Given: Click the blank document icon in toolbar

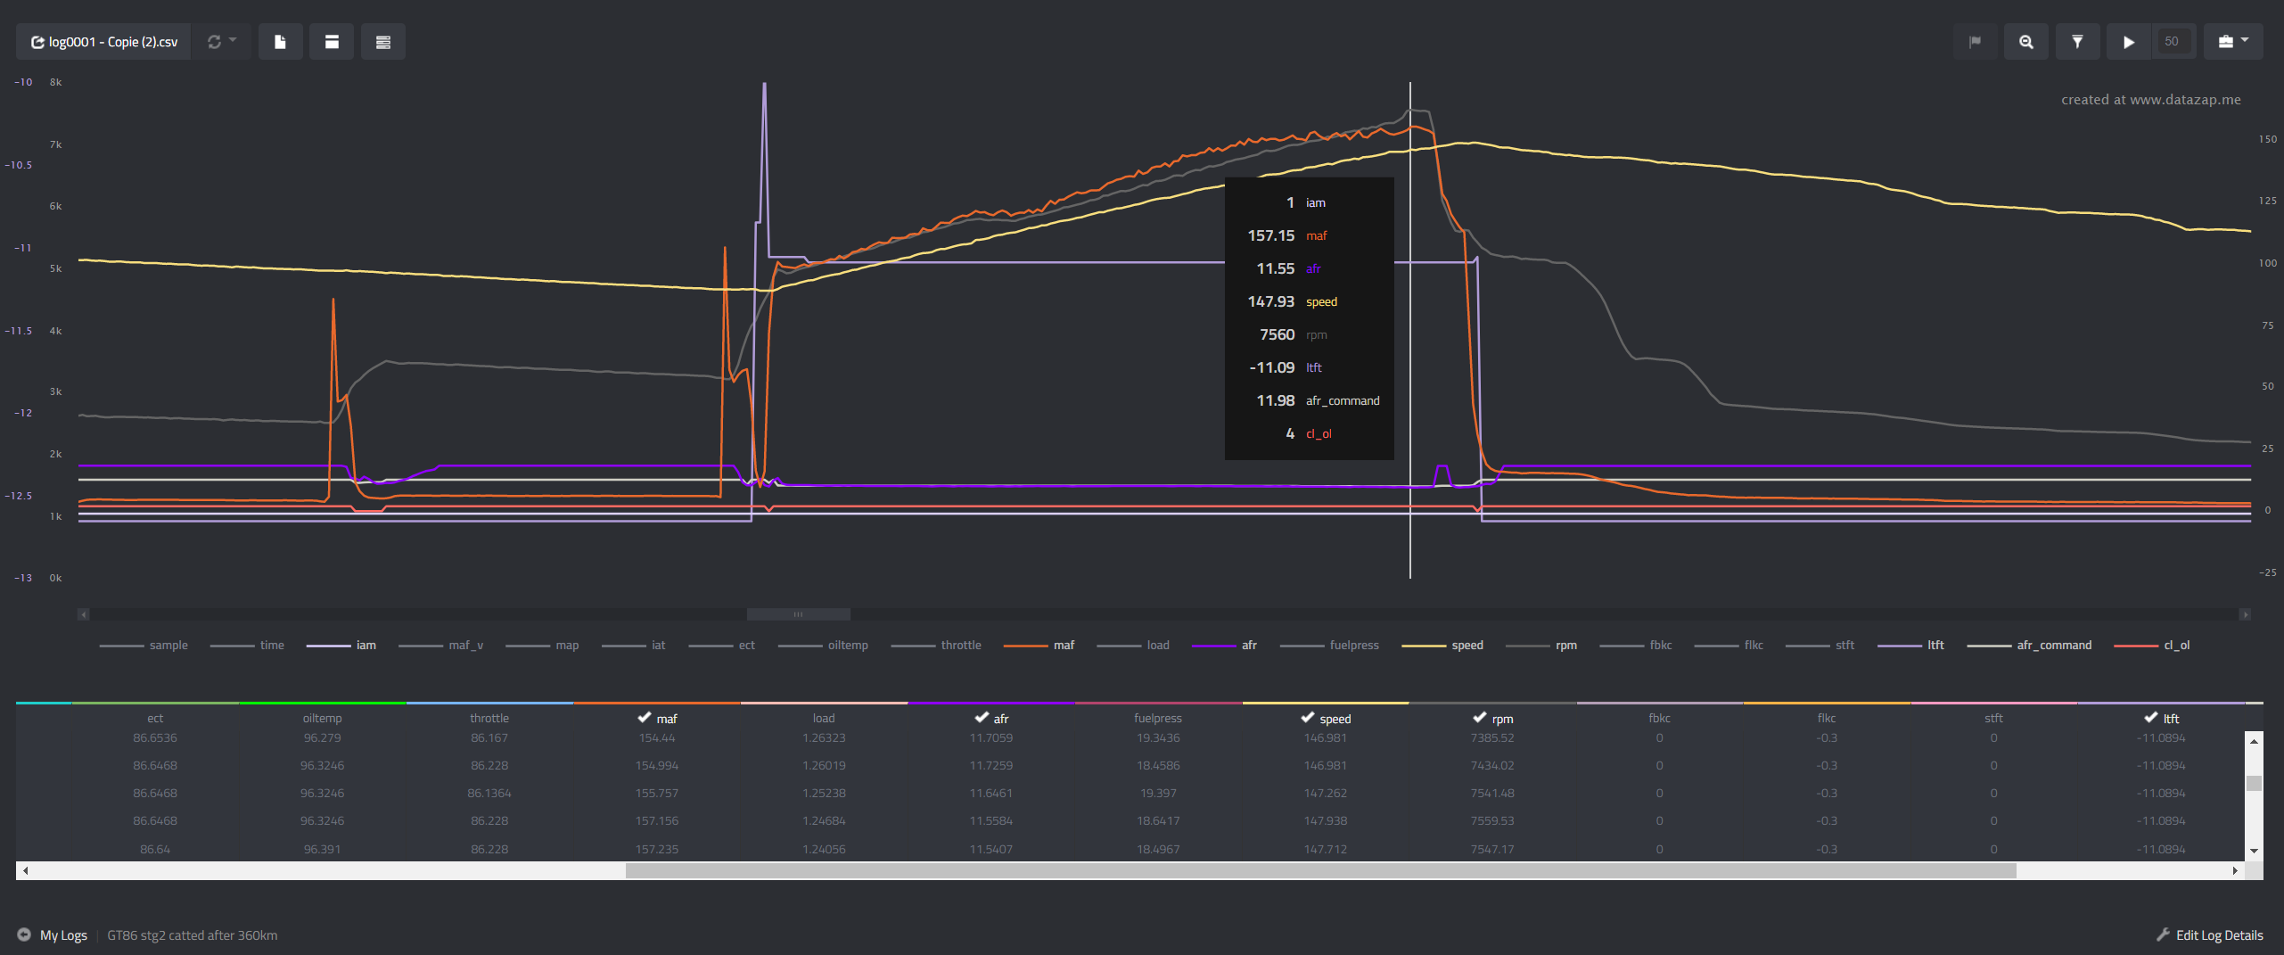Looking at the screenshot, I should coord(280,42).
